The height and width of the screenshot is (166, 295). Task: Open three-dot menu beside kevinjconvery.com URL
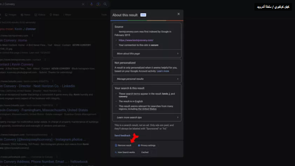click(32, 36)
